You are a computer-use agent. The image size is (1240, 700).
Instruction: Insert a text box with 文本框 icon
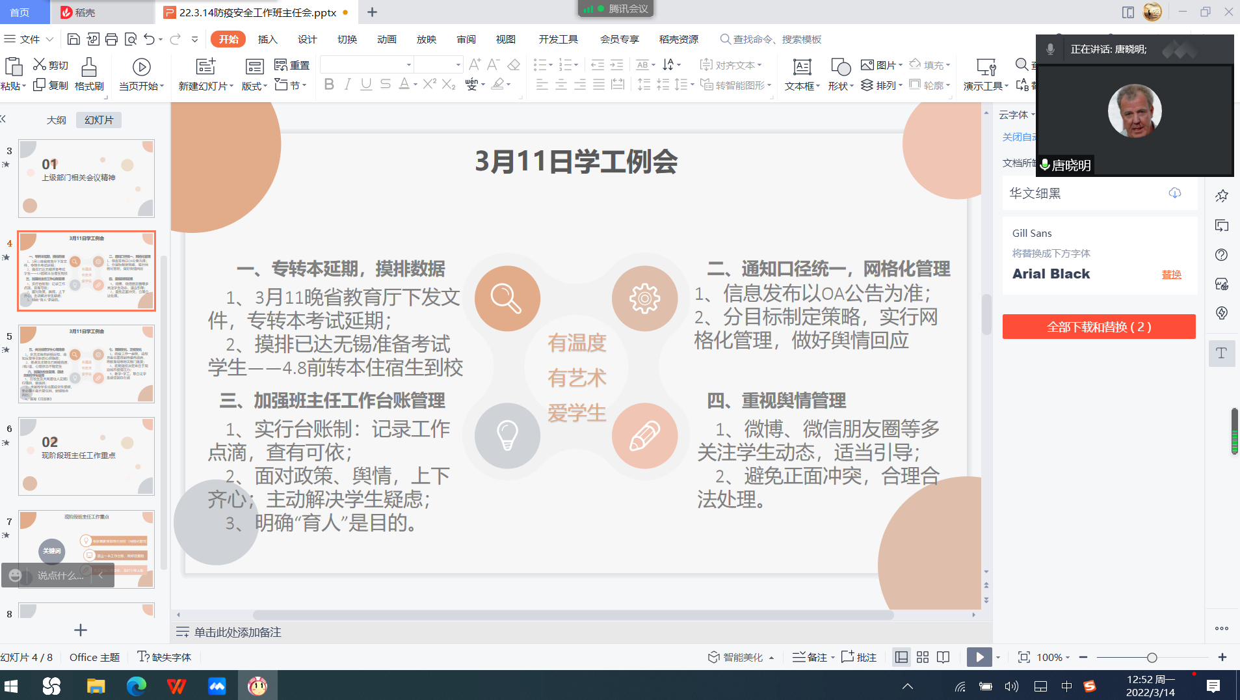point(802,74)
